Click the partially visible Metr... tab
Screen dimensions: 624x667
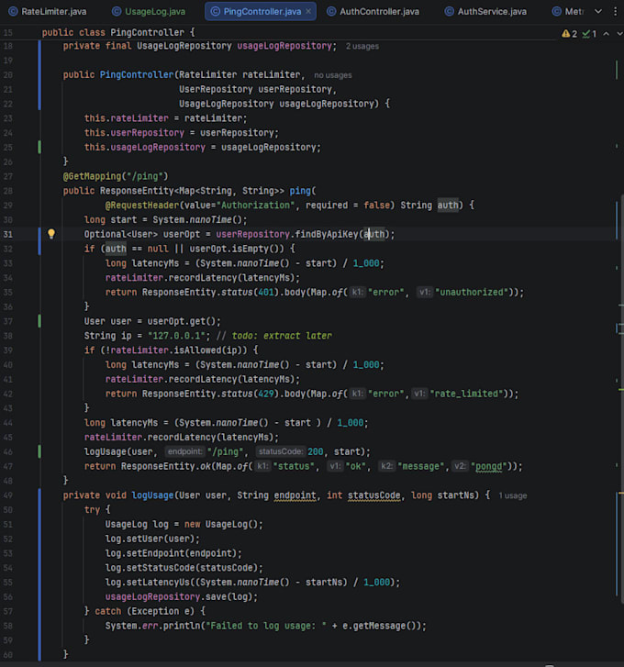567,12
